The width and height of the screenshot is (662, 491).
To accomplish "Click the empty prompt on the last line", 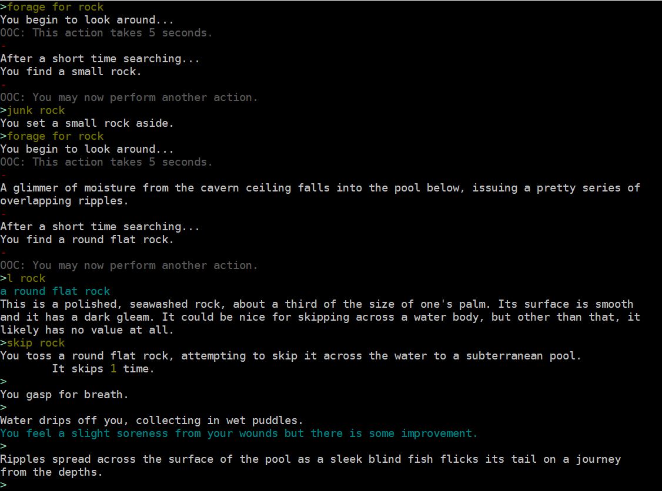I will [x=4, y=485].
